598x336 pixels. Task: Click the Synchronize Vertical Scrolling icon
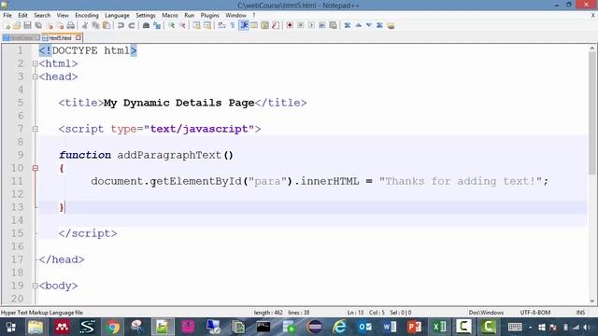196,25
